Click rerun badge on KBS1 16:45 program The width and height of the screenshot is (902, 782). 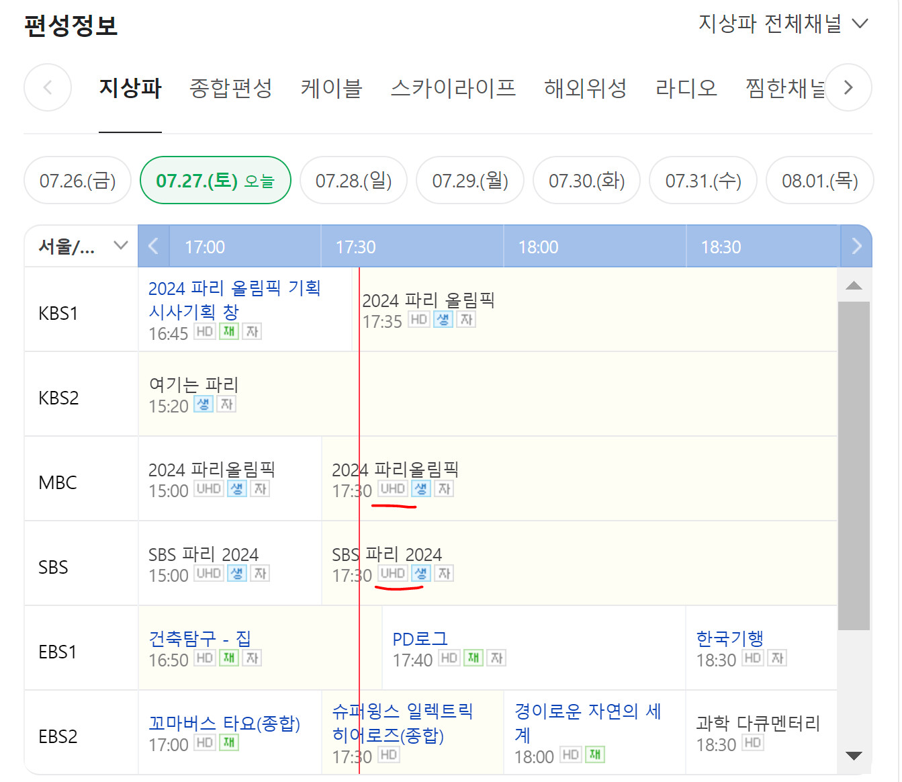[229, 331]
